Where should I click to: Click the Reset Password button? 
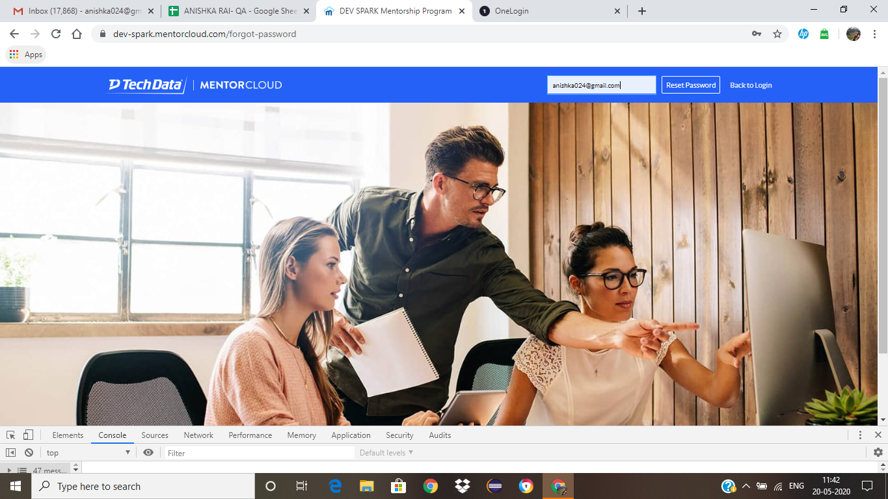[x=690, y=85]
